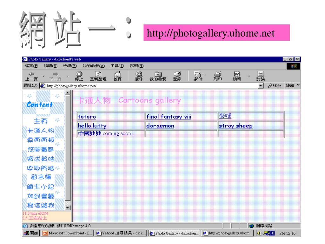
Task: Click the Refresh (重新整理) toolbar icon
Action: click(98, 76)
